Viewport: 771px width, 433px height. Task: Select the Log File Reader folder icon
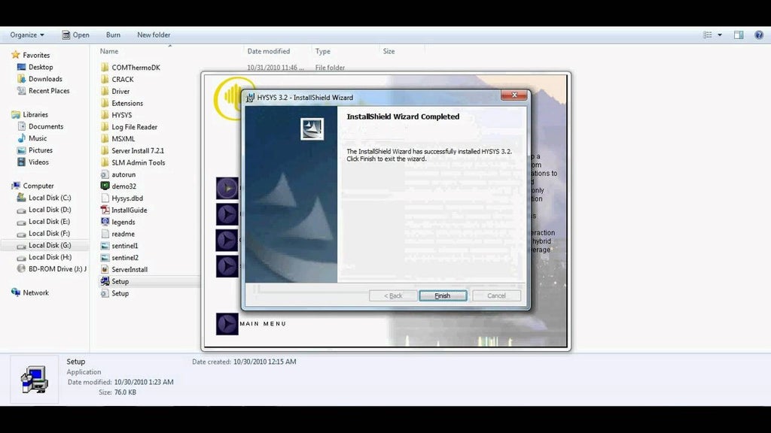coord(104,126)
